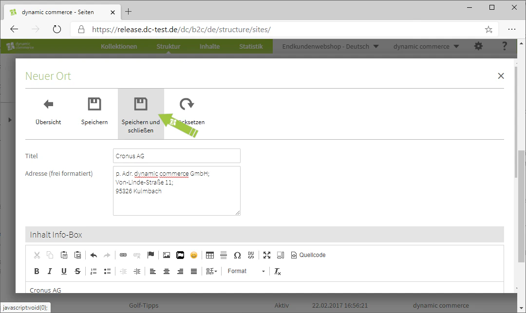Click the Copy icon in editor toolbar

click(x=50, y=255)
